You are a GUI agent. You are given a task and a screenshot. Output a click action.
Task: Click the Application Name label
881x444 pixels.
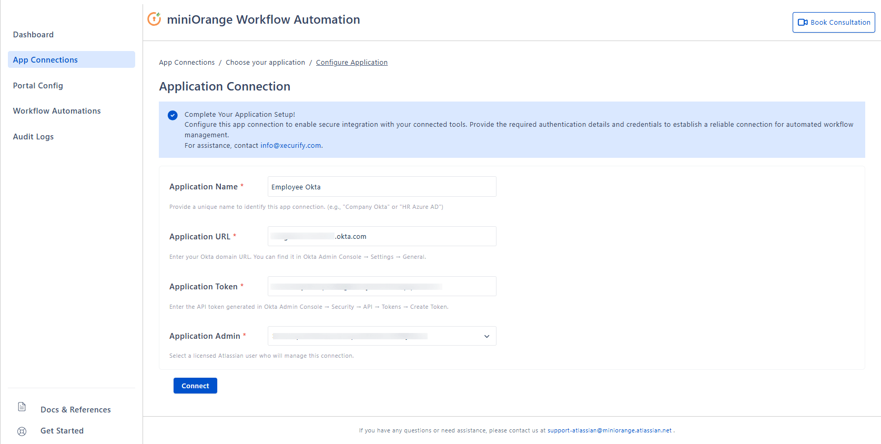tap(204, 187)
